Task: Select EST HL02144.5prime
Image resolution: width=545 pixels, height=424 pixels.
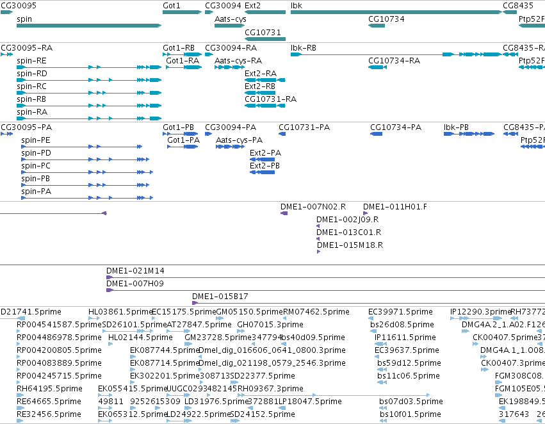Action: pyautogui.click(x=111, y=344)
